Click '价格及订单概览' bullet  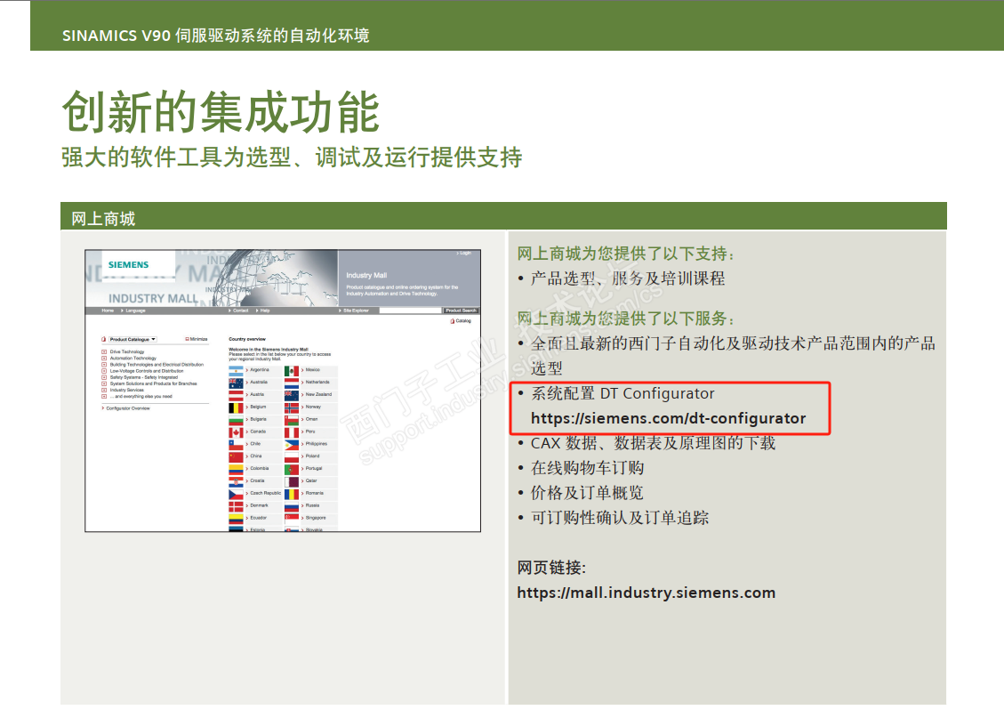587,493
